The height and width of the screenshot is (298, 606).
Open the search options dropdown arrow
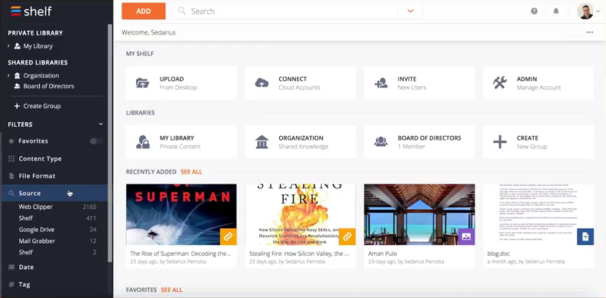click(x=410, y=12)
